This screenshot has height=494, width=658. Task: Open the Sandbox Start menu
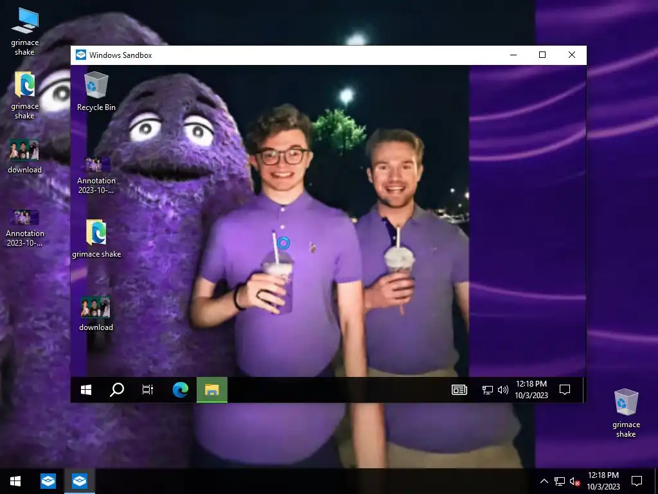[x=86, y=390]
